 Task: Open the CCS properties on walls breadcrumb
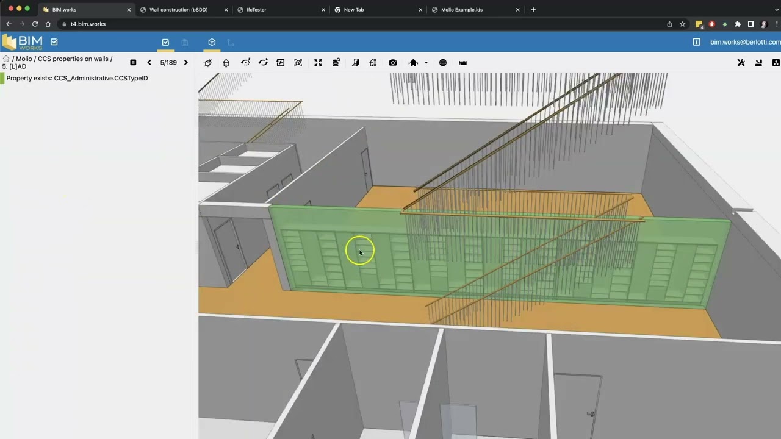click(x=73, y=59)
